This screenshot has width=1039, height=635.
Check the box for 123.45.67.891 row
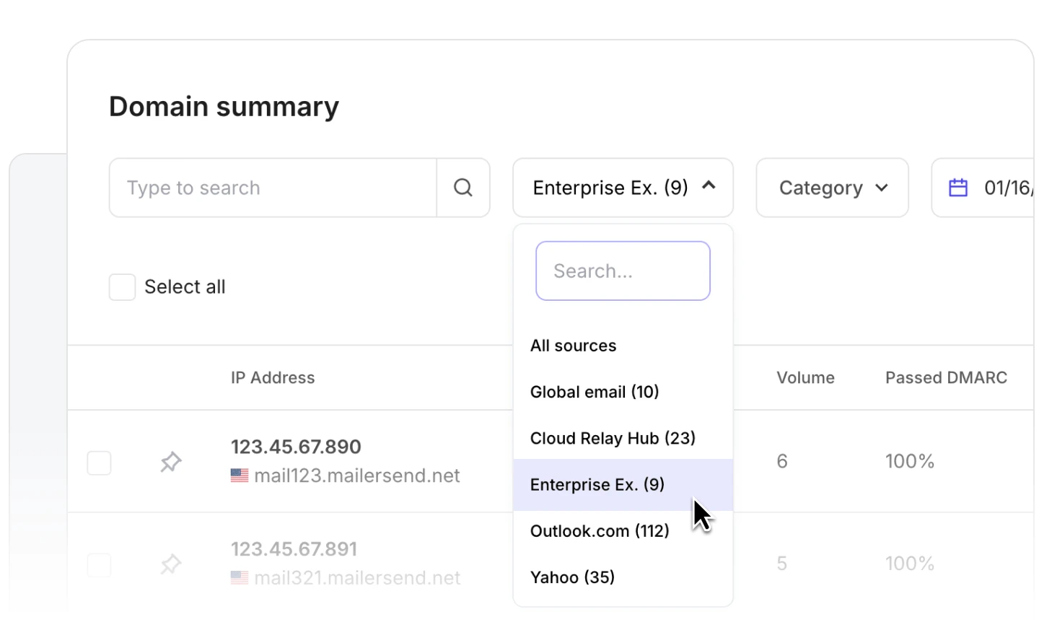pos(100,565)
